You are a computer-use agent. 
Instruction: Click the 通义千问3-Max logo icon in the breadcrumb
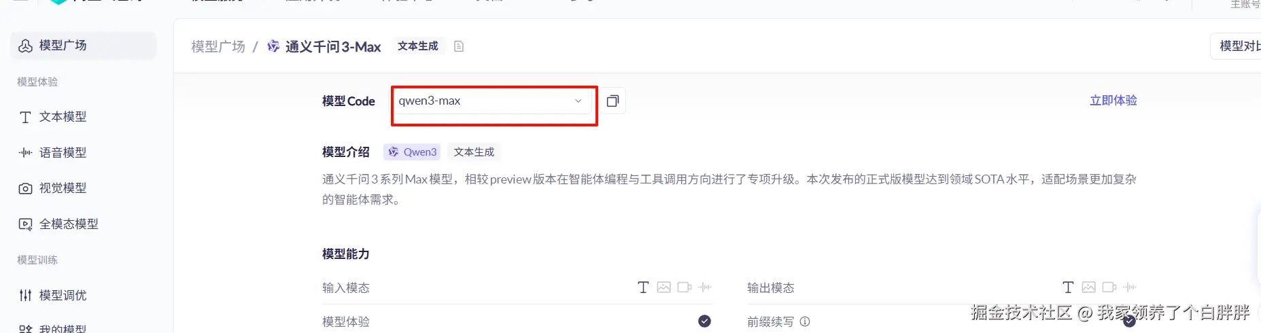point(273,46)
